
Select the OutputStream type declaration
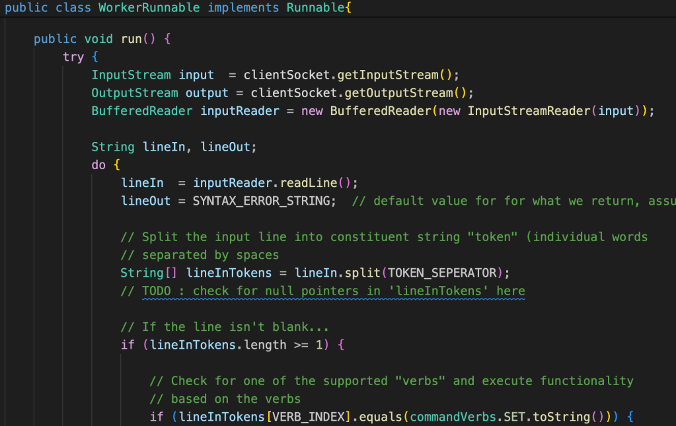tap(135, 93)
